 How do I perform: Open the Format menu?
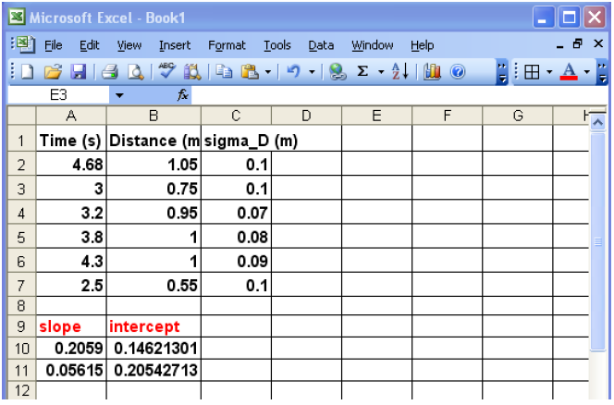(227, 44)
